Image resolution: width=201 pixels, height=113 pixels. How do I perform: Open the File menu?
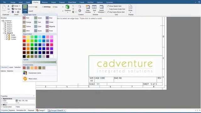(4, 2)
